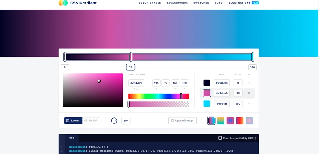319x154 pixels.
Task: Click the gradient angle dial icon
Action: [114, 121]
